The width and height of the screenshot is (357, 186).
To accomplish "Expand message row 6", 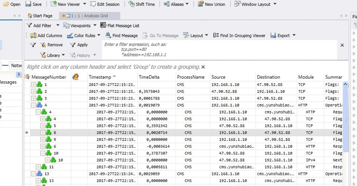I will pyautogui.click(x=43, y=146).
